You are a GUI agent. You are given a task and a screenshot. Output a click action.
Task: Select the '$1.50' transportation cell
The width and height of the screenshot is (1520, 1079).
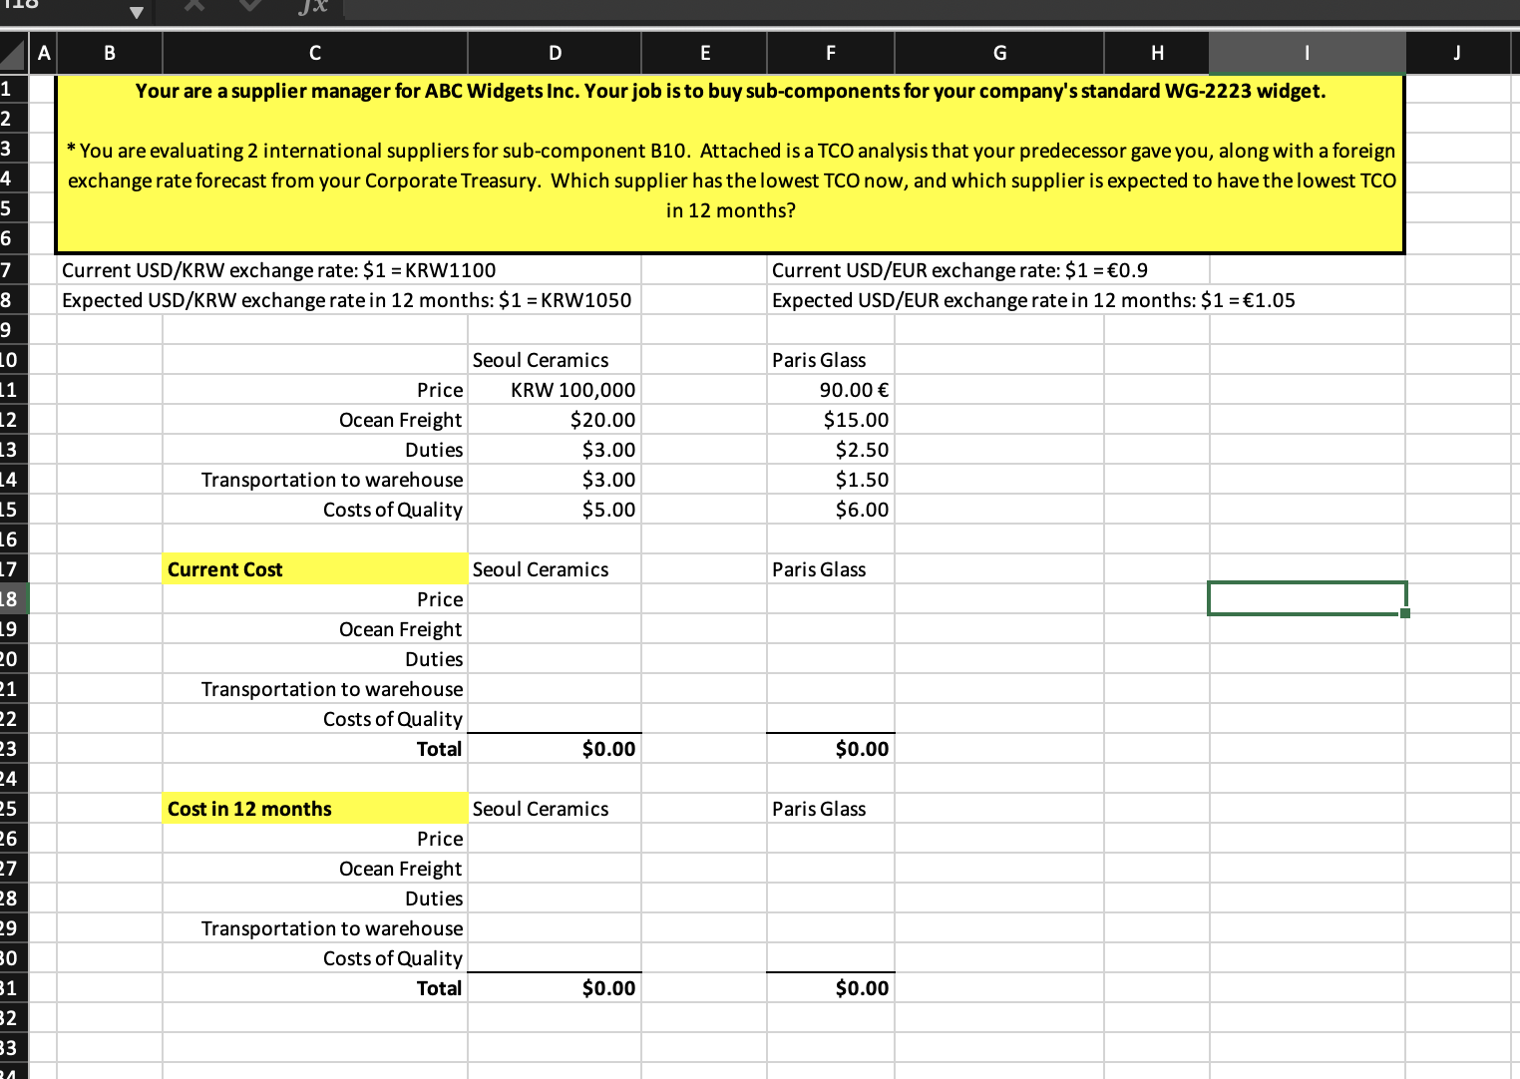(x=831, y=480)
